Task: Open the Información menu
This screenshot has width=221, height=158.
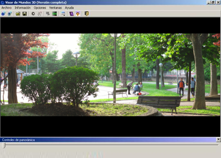Action: point(23,8)
